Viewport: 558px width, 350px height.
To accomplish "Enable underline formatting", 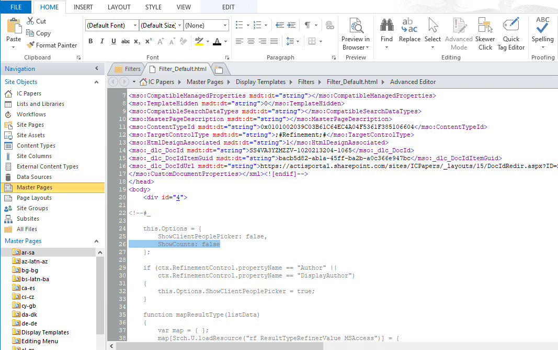I will tap(113, 41).
